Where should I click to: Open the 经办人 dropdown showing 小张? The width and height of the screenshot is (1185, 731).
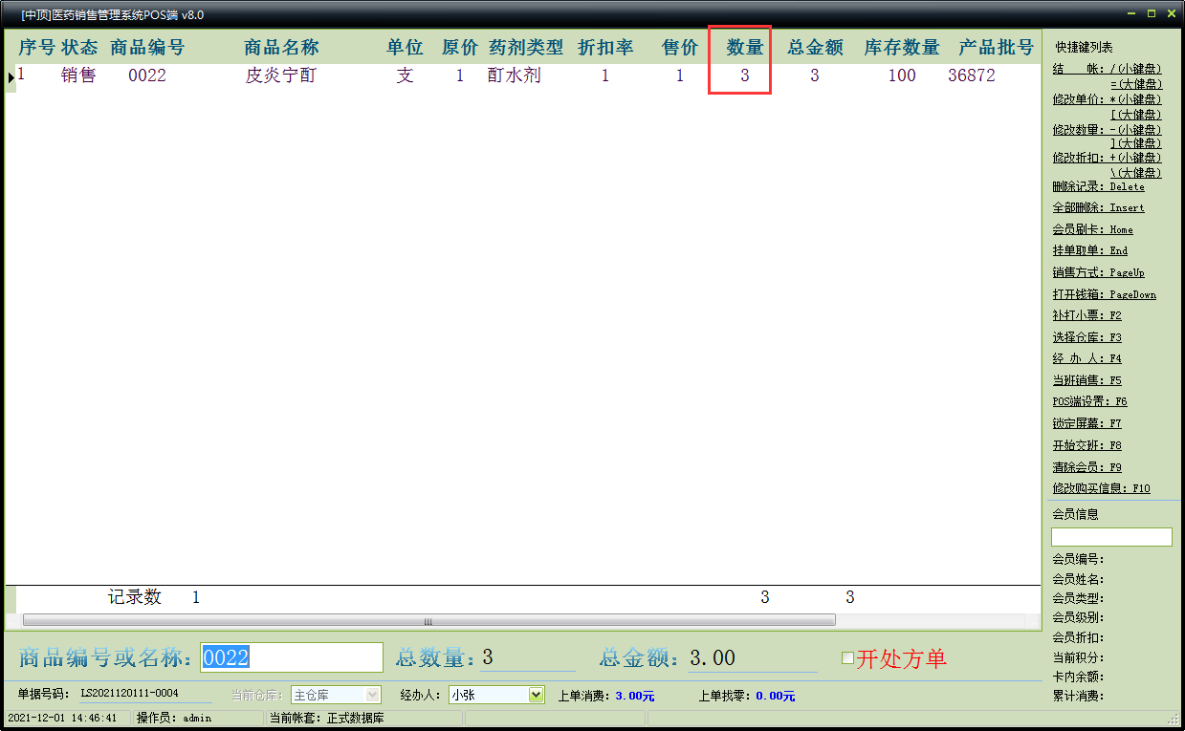coord(536,696)
